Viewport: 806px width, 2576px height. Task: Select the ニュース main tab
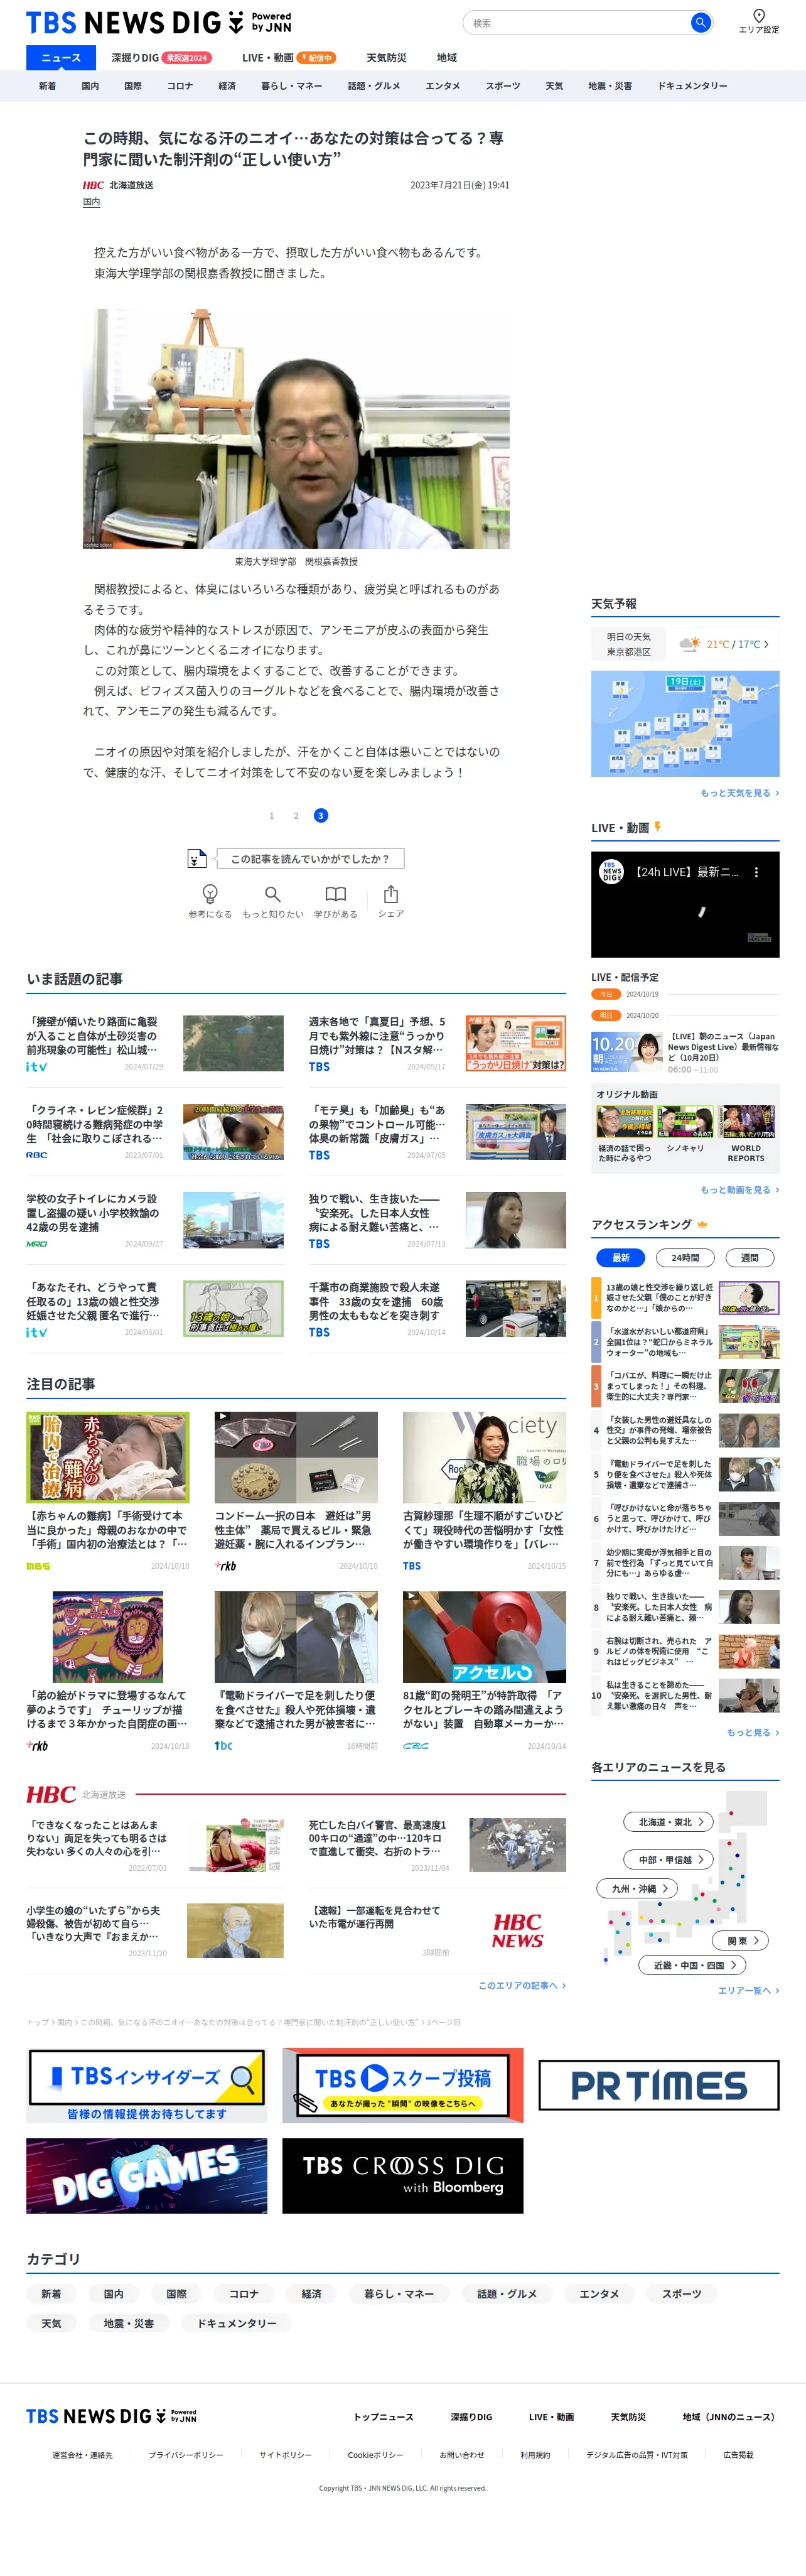point(61,58)
